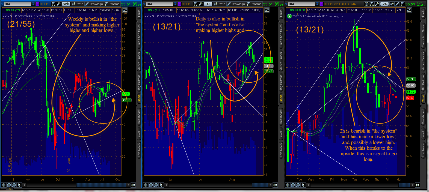This screenshot has width=429, height=192.
Task: Open Dashboard tab beside 2h chart
Action: click(x=423, y=117)
